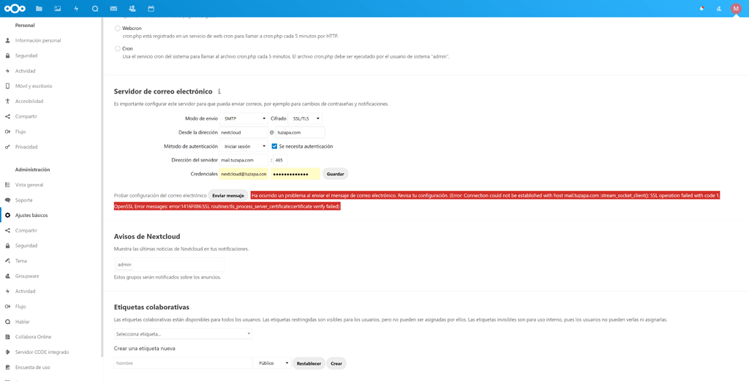Select the Webcron radio button
The height and width of the screenshot is (383, 749).
pyautogui.click(x=118, y=29)
